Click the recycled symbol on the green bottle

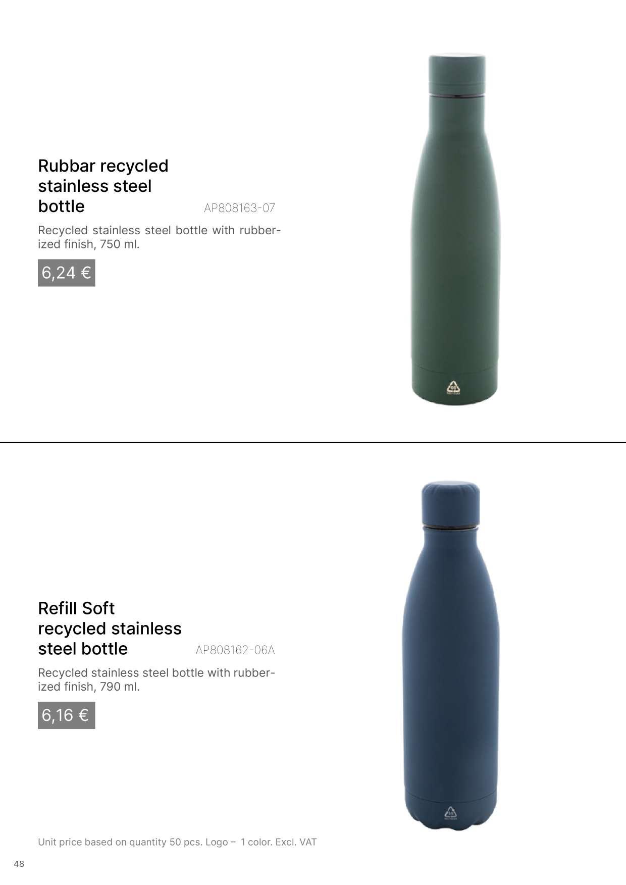coord(453,387)
